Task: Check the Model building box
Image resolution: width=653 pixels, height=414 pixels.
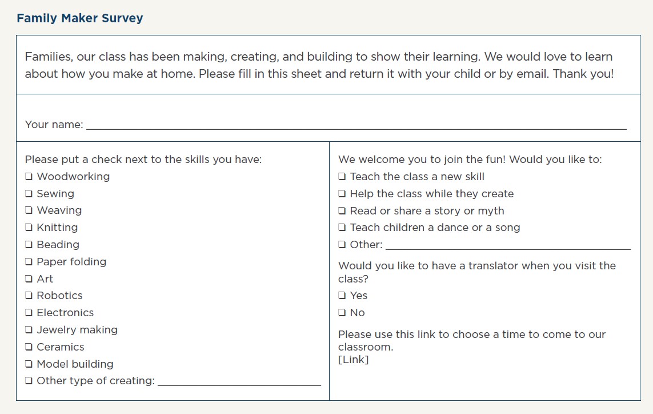Action: coord(29,364)
